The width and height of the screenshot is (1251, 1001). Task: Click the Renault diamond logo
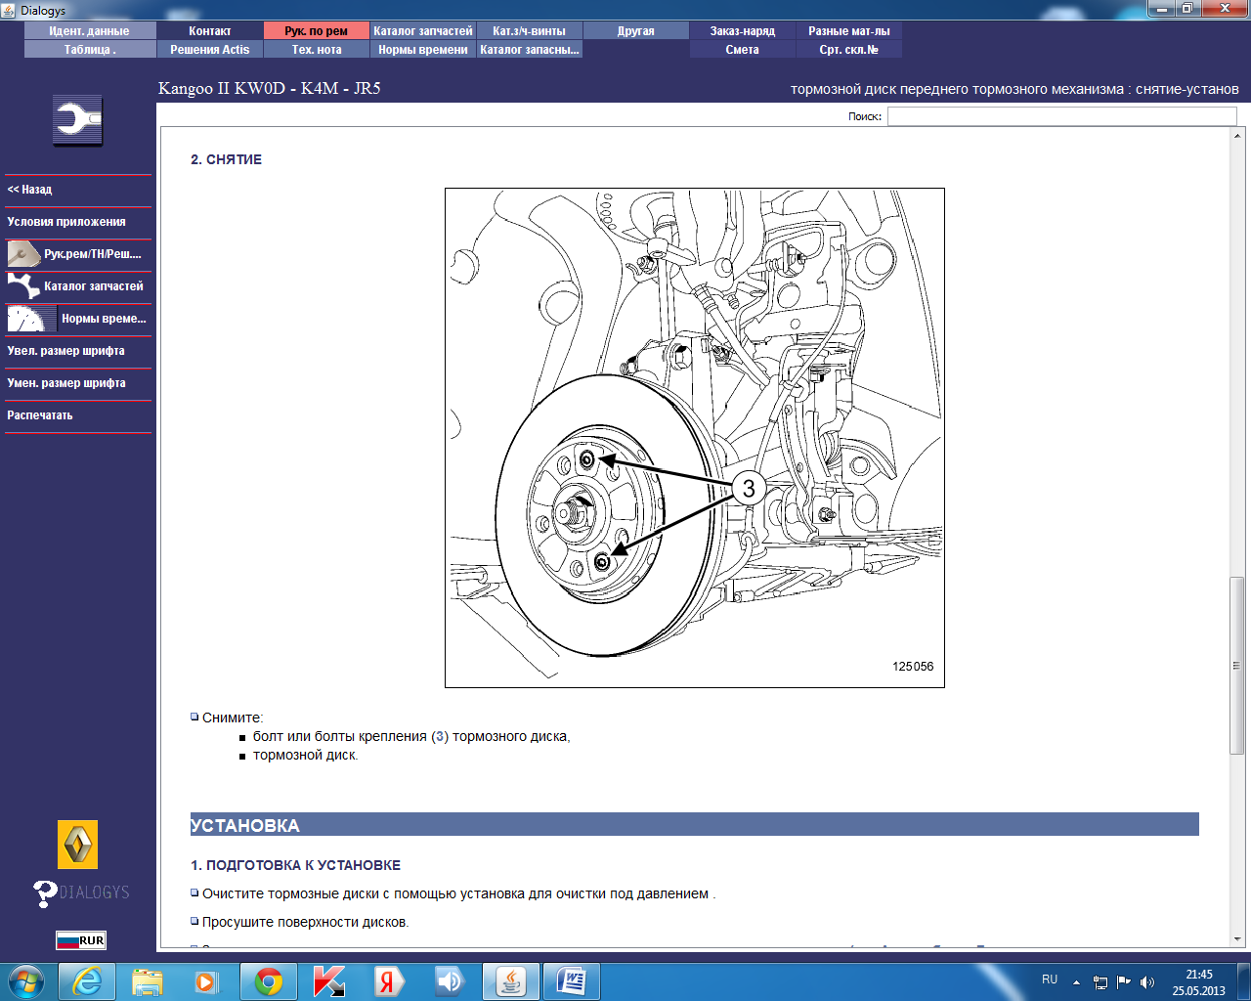click(78, 845)
